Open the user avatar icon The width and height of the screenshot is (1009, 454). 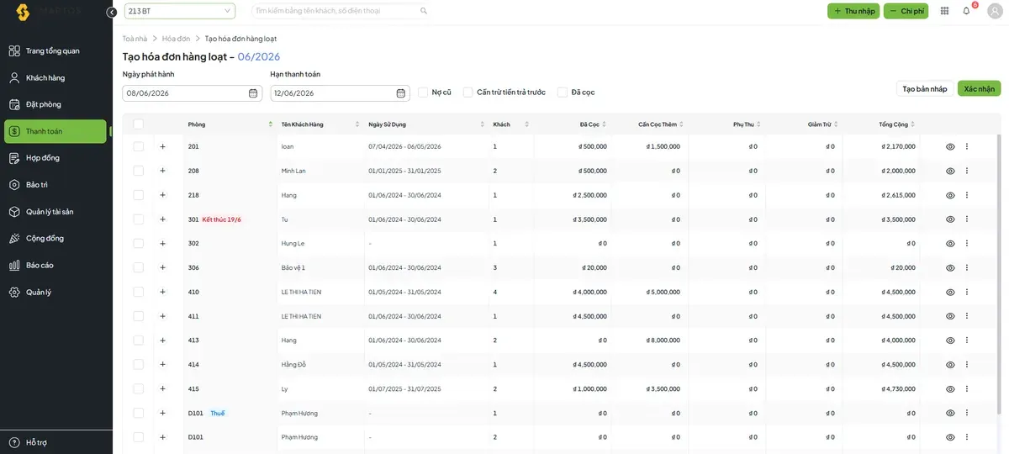(x=995, y=11)
